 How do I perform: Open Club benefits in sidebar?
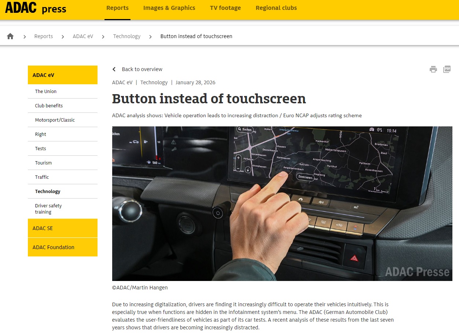pos(49,106)
